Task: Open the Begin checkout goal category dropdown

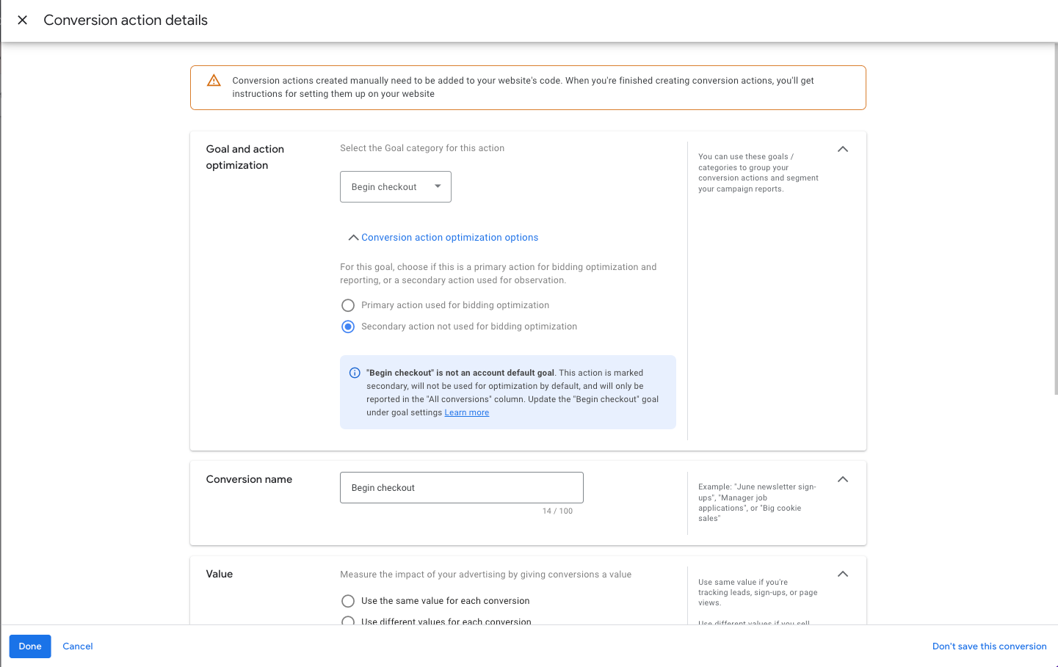Action: tap(396, 187)
